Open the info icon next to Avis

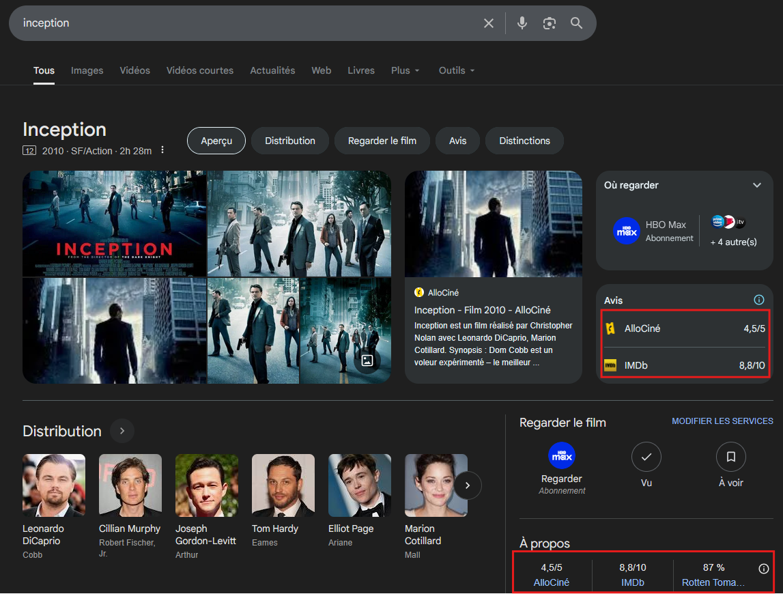758,300
